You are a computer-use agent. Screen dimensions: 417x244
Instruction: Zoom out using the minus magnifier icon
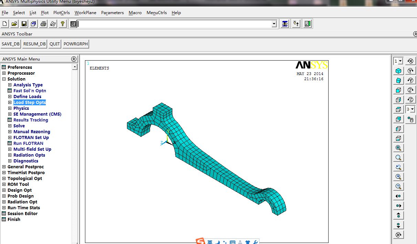(x=398, y=187)
